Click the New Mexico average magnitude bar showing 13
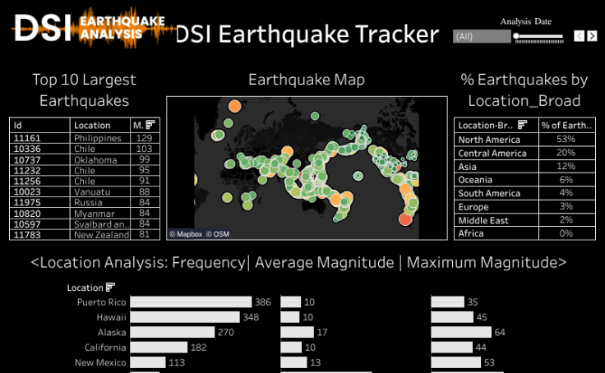The image size is (605, 373). click(293, 362)
